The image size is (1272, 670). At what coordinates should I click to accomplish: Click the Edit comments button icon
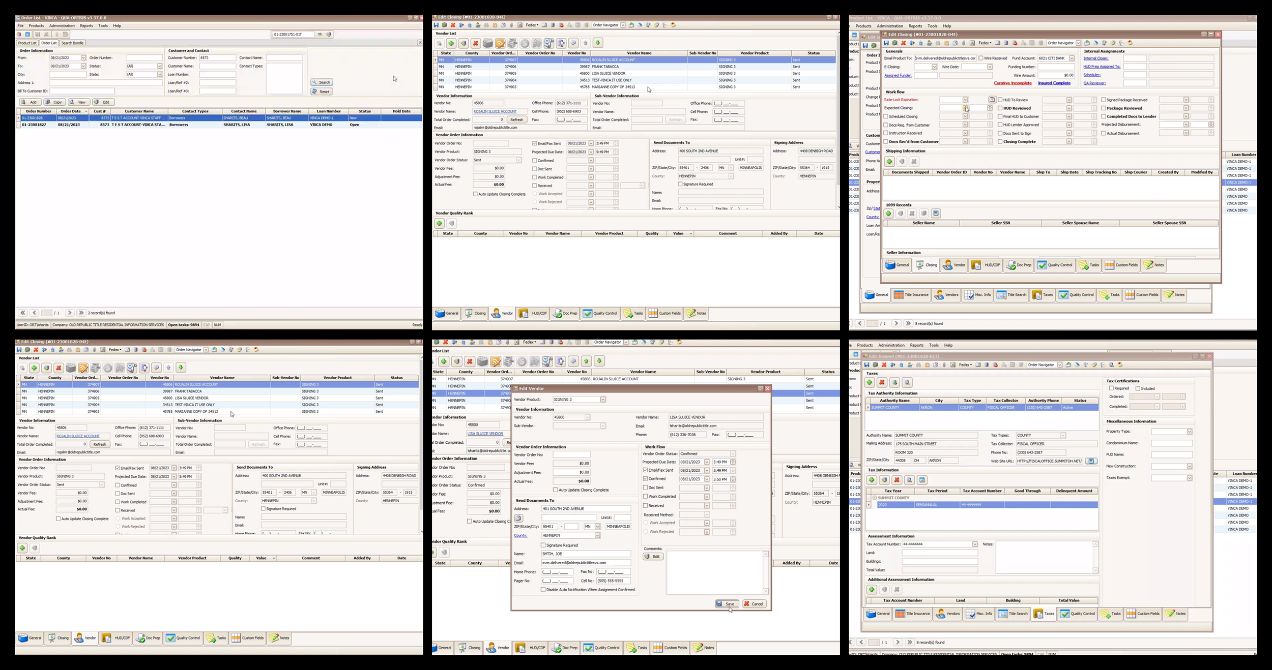[x=653, y=557]
